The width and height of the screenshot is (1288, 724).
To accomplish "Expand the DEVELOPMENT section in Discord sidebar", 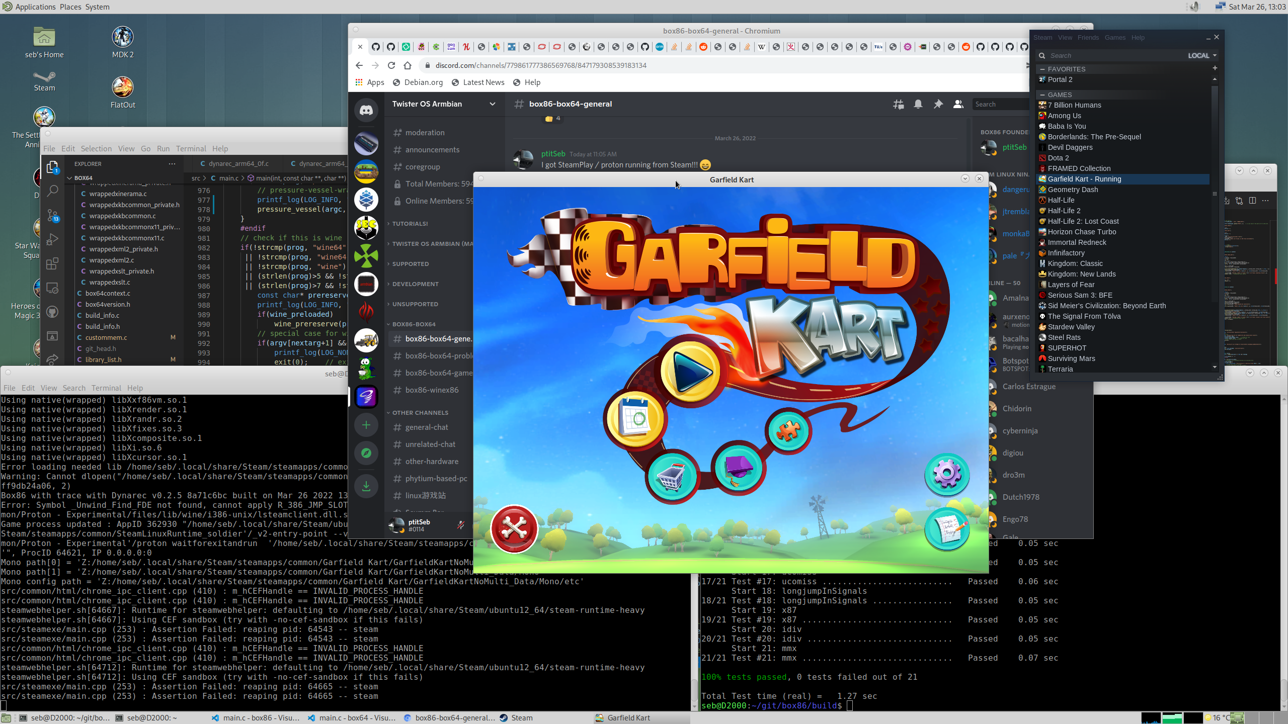I will pos(415,284).
